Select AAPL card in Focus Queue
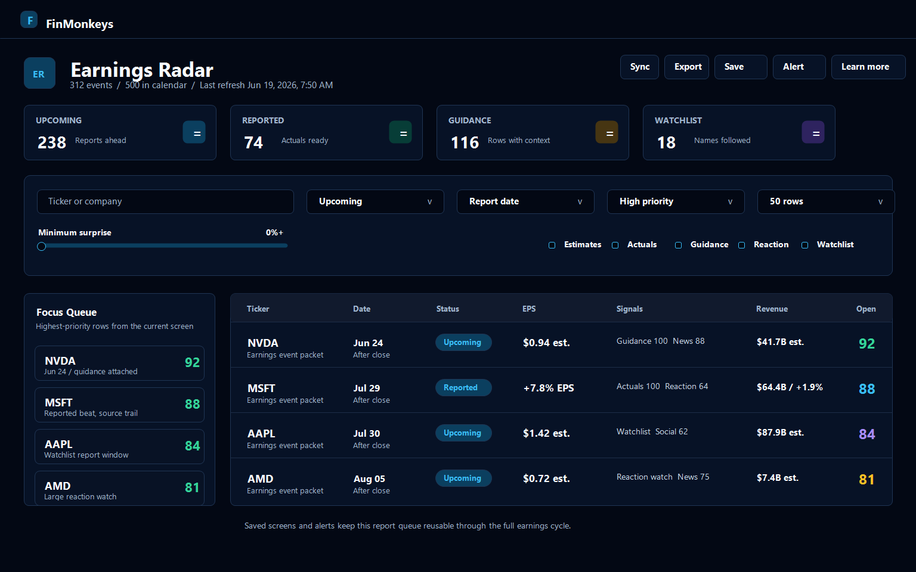 click(x=119, y=447)
